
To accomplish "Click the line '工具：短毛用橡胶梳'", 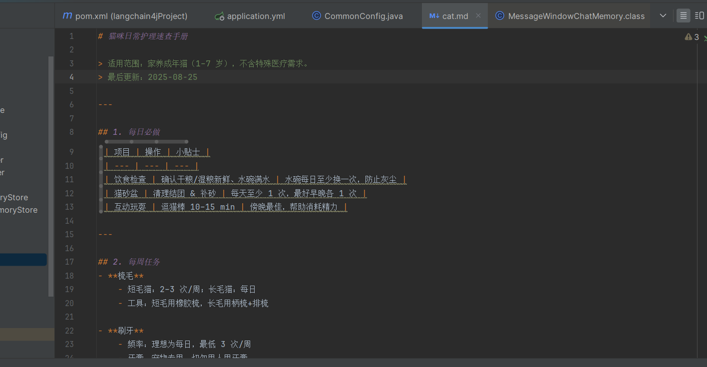I will [x=198, y=303].
